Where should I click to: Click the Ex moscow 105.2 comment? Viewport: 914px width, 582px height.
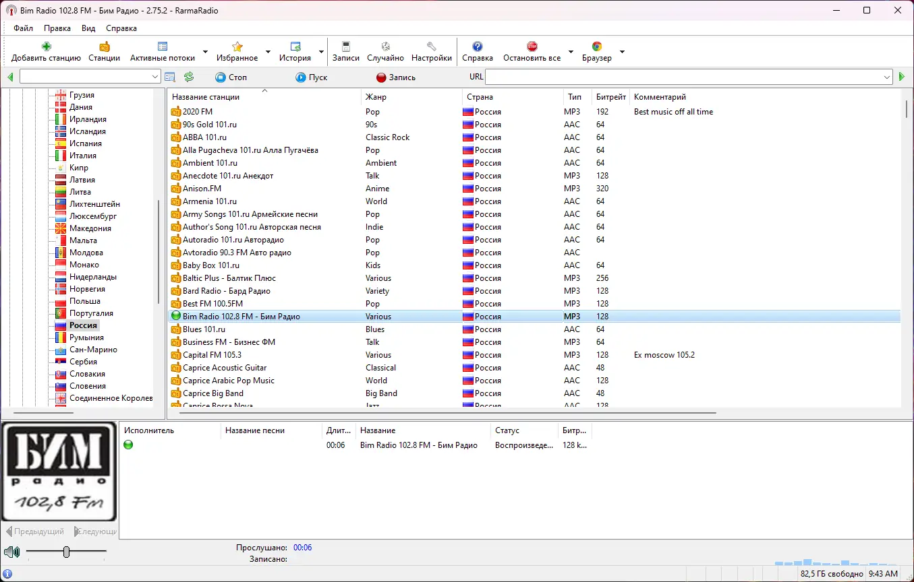664,355
